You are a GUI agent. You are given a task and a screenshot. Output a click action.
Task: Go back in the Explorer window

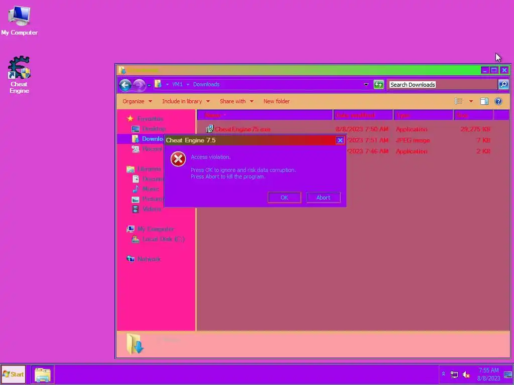[125, 85]
